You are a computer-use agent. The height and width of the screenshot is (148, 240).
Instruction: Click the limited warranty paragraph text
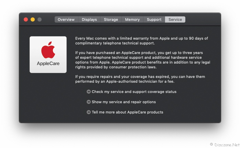click(x=142, y=41)
